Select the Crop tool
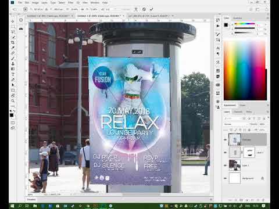Viewport: 279px width, 209px height. click(13, 42)
